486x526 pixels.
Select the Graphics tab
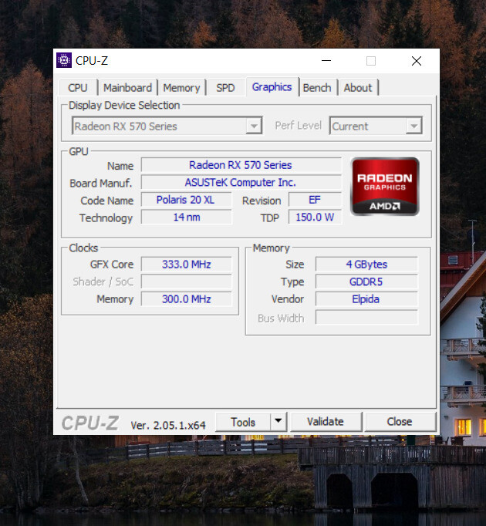272,87
